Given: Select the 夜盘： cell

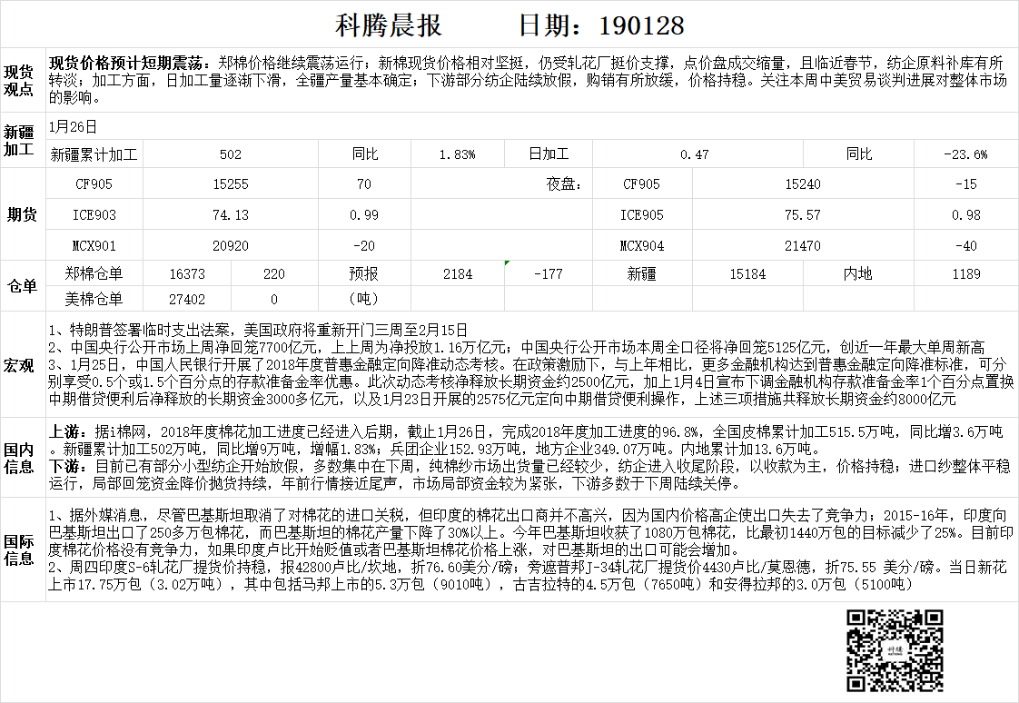Looking at the screenshot, I should coord(562,184).
